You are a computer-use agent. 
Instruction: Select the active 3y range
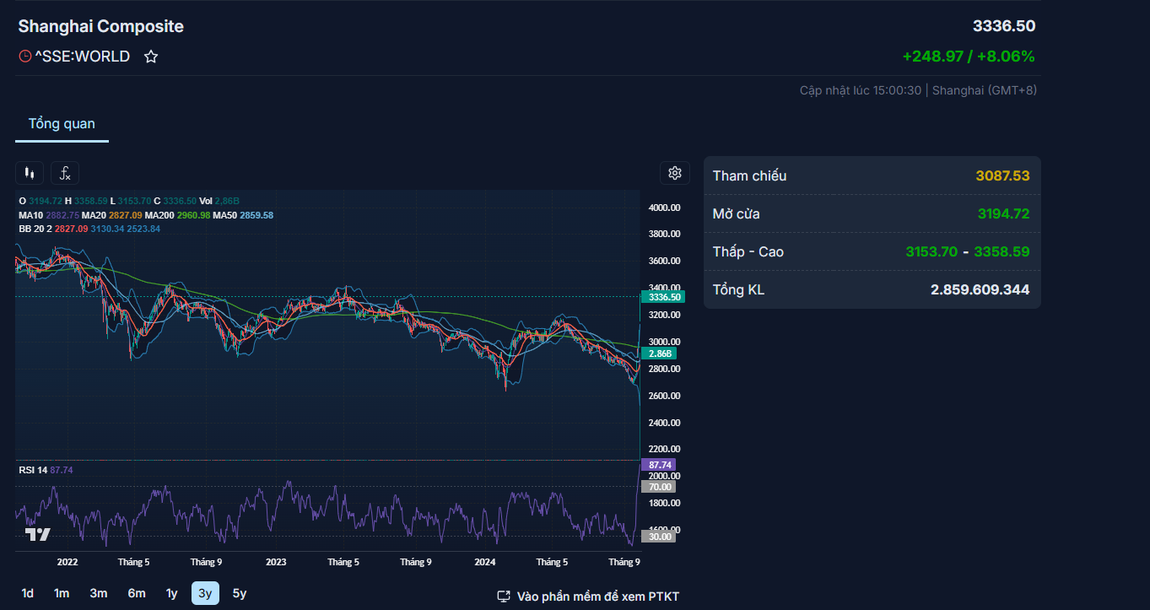tap(205, 593)
